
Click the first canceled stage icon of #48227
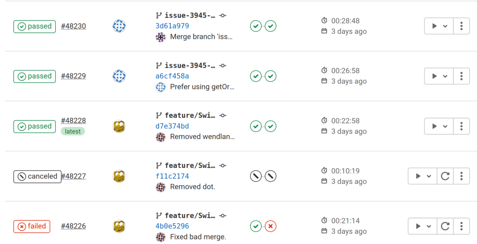coord(256,176)
